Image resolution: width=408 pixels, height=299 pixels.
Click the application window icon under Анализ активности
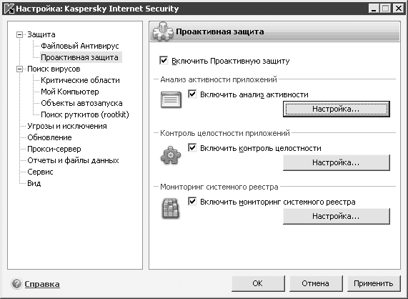pos(171,99)
